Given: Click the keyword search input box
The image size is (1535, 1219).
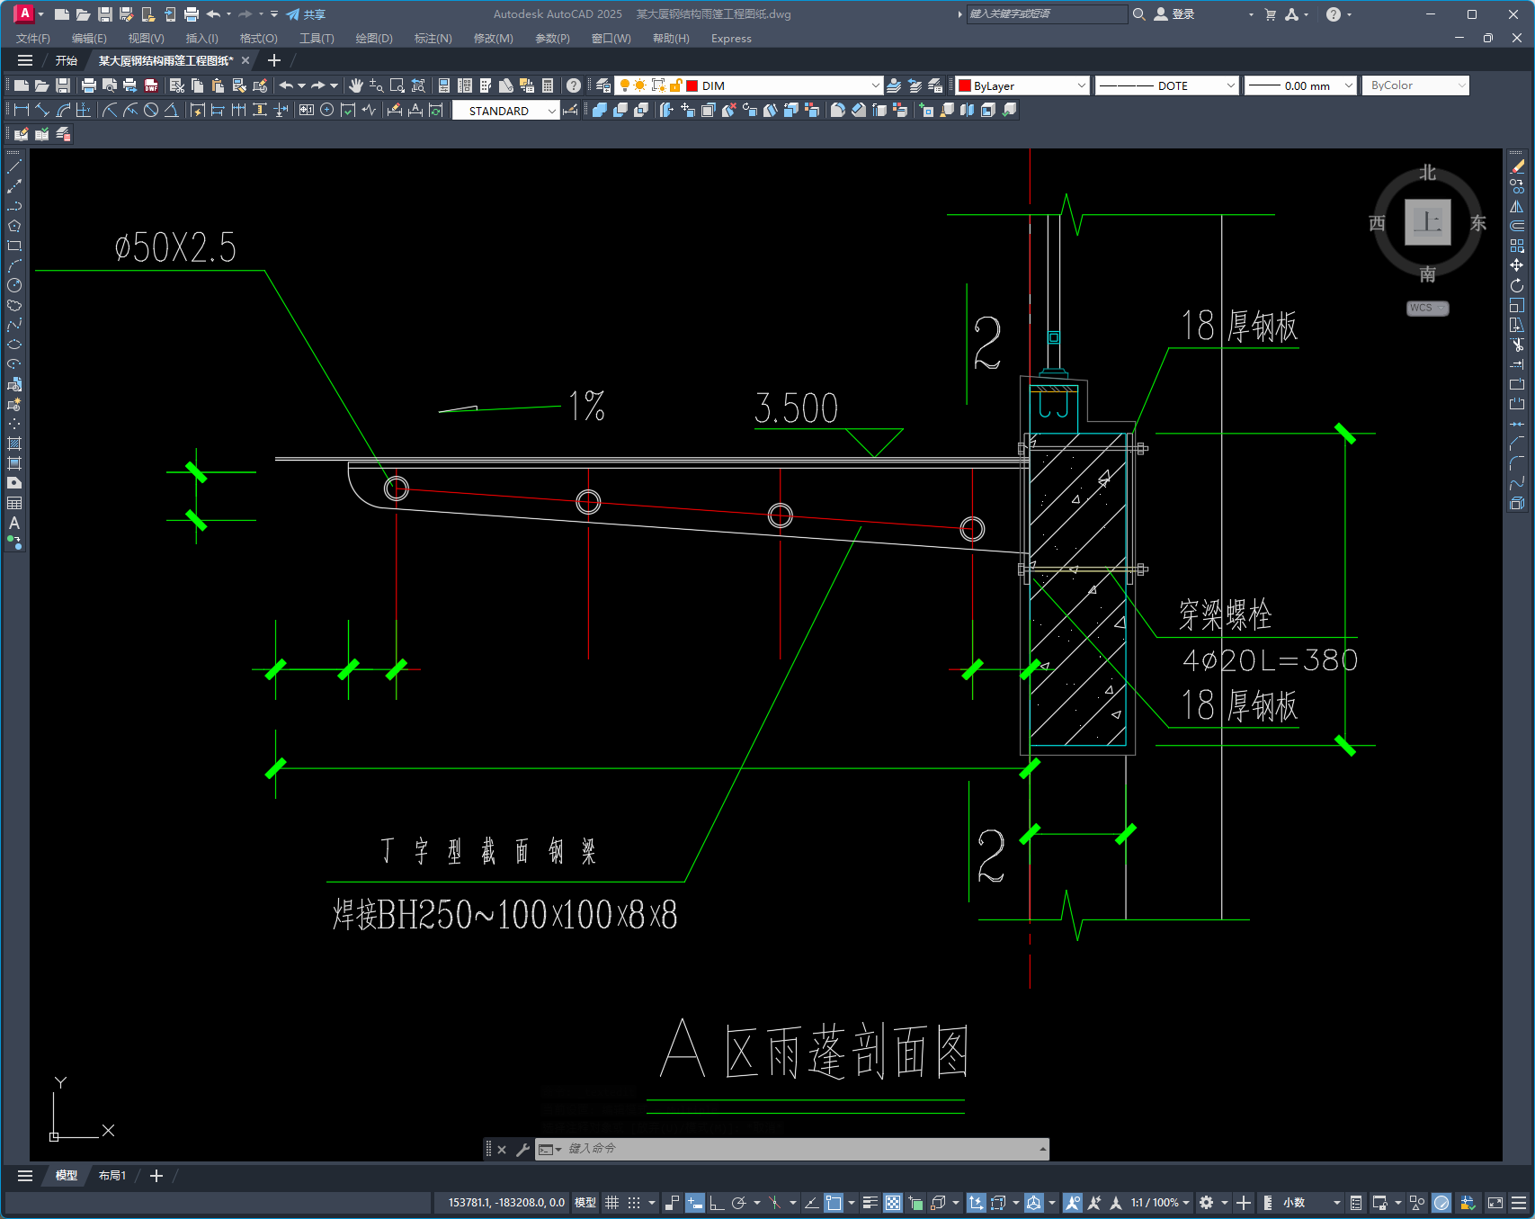Looking at the screenshot, I should tap(1047, 14).
